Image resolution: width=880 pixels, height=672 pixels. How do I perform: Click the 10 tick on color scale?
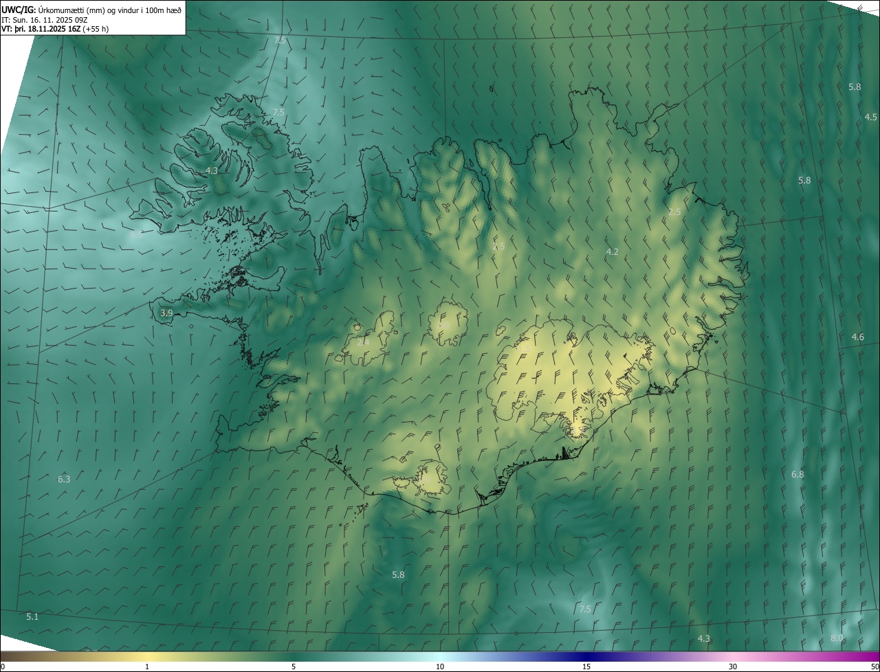point(440,667)
